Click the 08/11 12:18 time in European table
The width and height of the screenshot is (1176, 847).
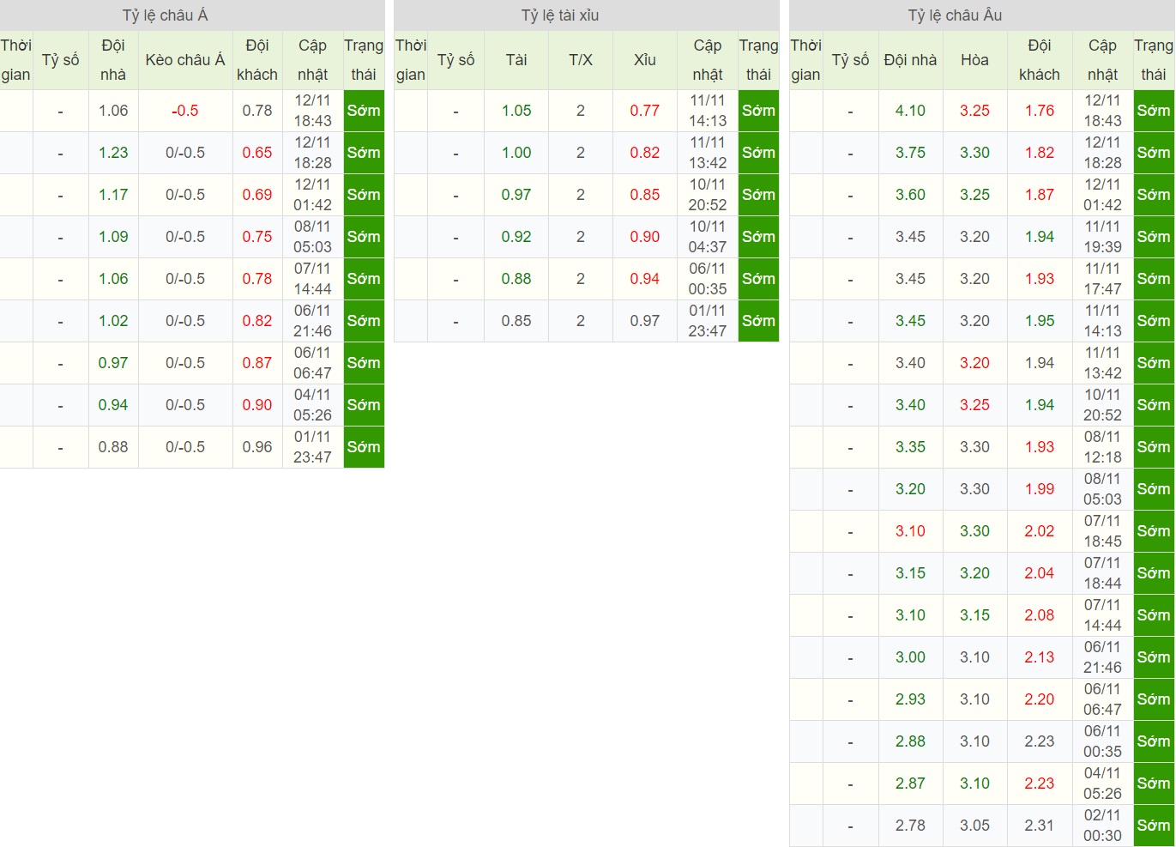[x=1102, y=447]
